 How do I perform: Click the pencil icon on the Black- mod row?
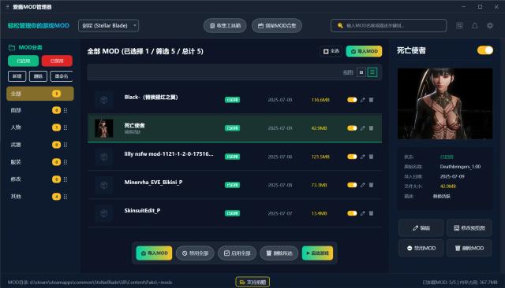point(363,100)
